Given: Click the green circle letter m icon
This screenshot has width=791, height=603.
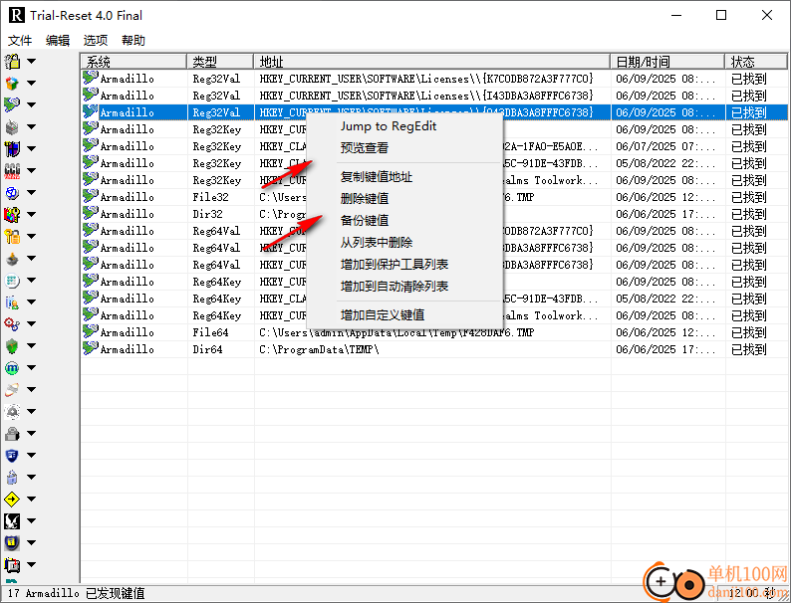Looking at the screenshot, I should pos(12,368).
